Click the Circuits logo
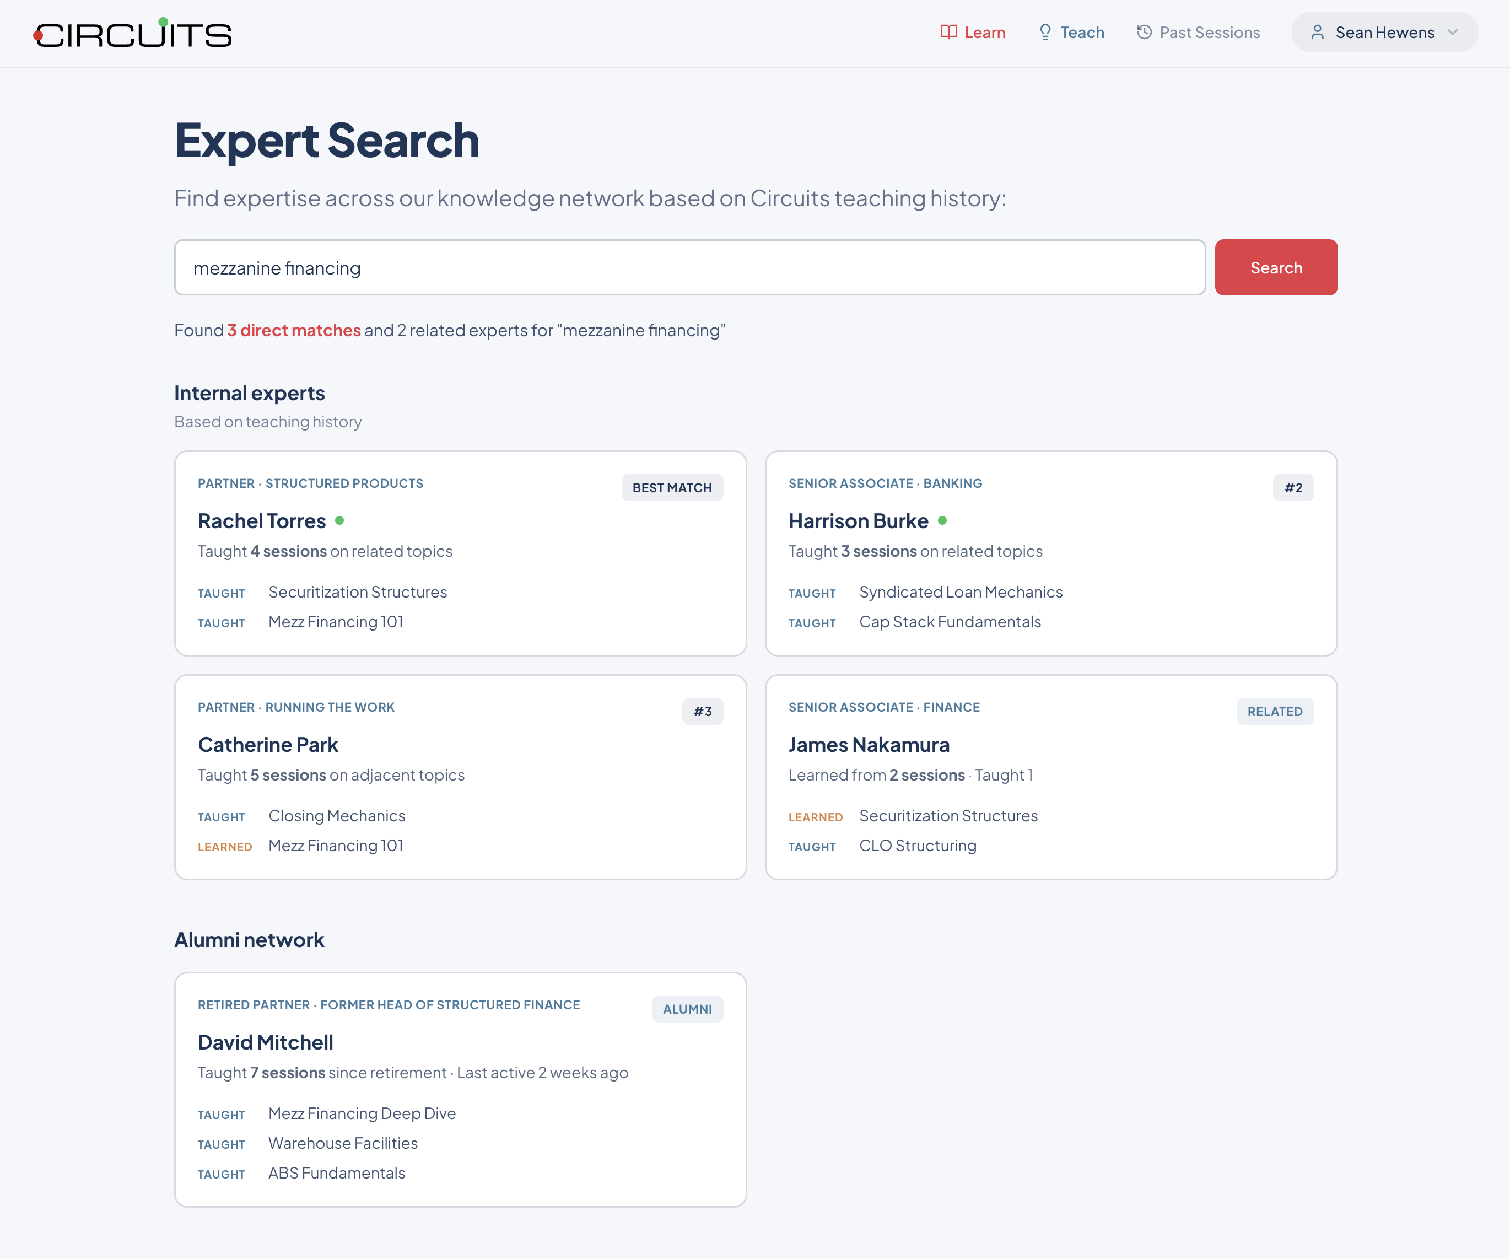The image size is (1510, 1259). [133, 34]
